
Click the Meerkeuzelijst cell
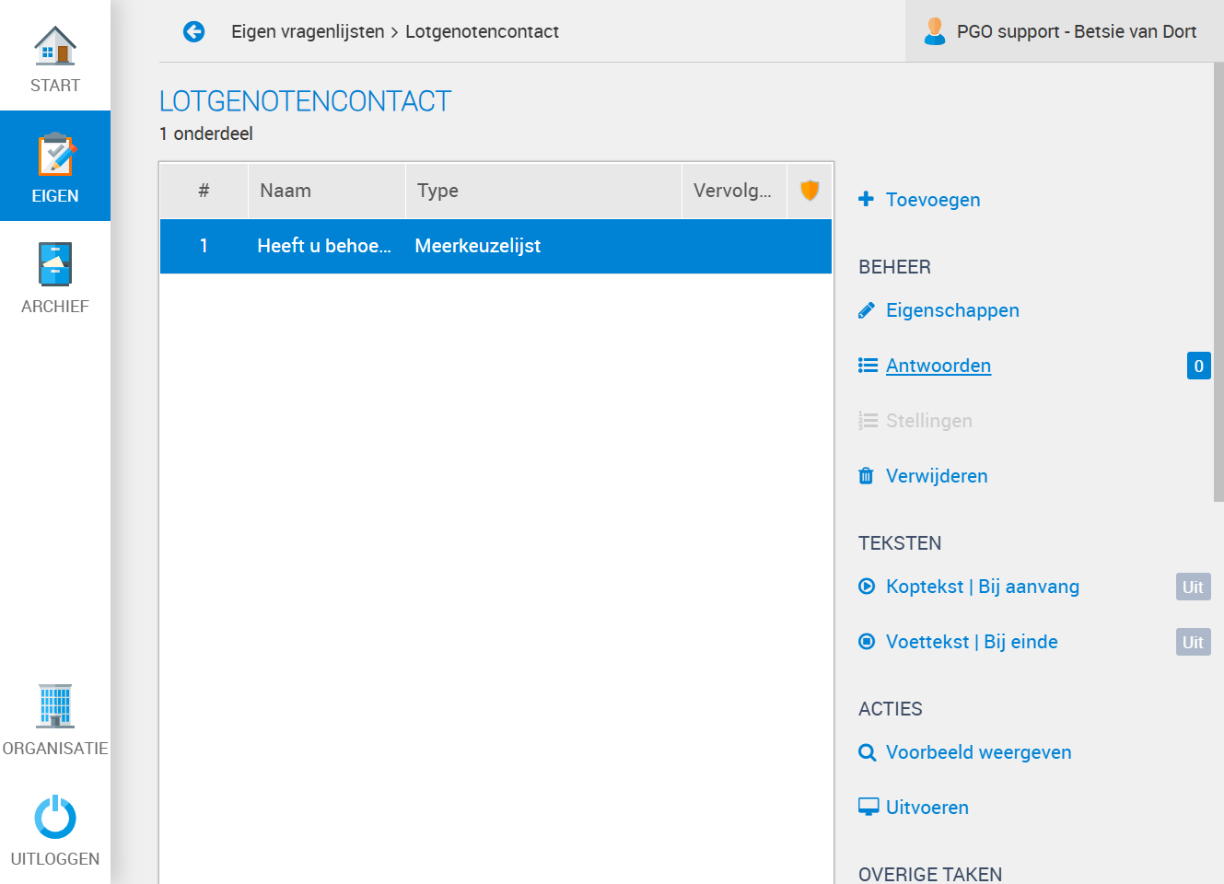coord(478,246)
